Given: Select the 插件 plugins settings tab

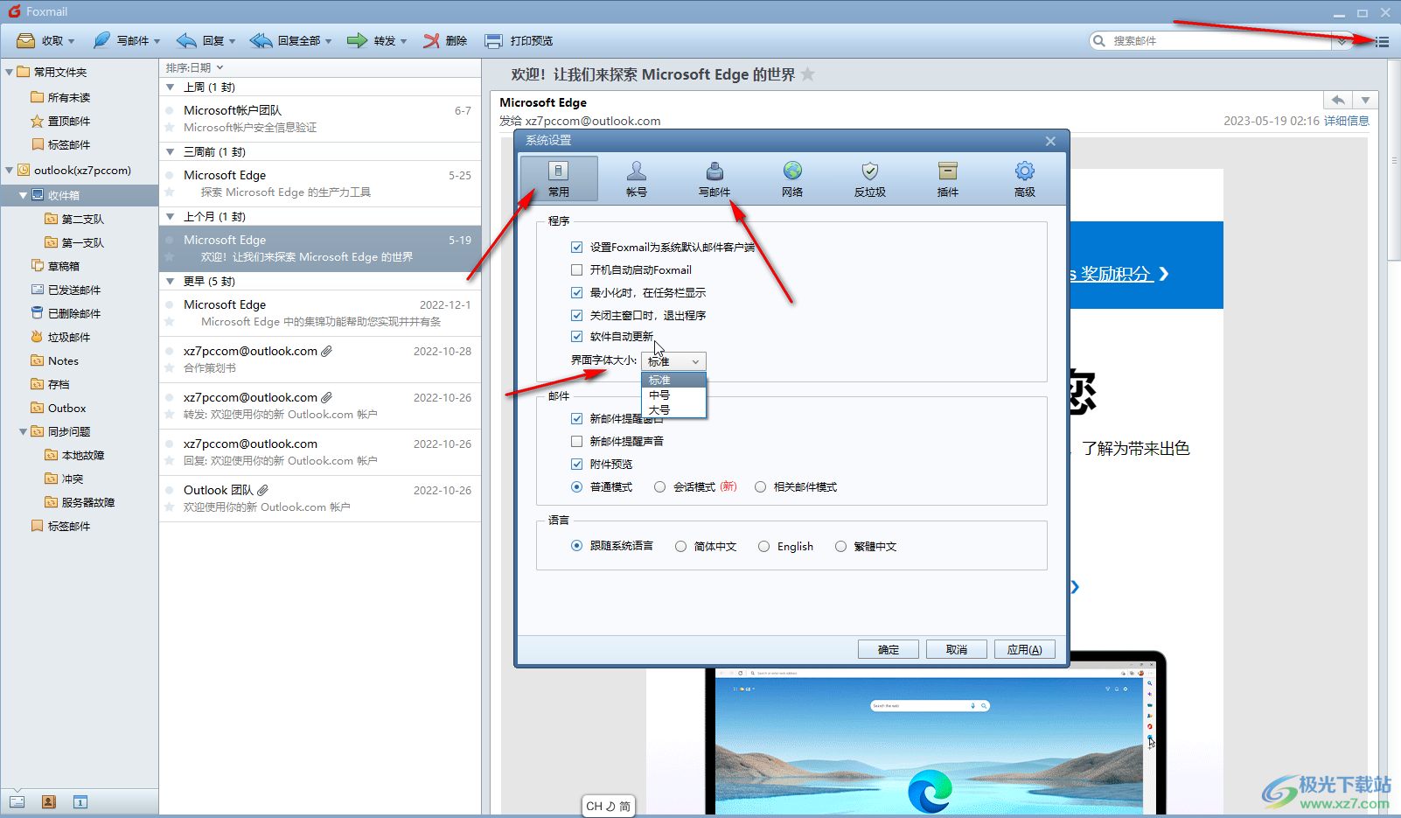Looking at the screenshot, I should 948,178.
